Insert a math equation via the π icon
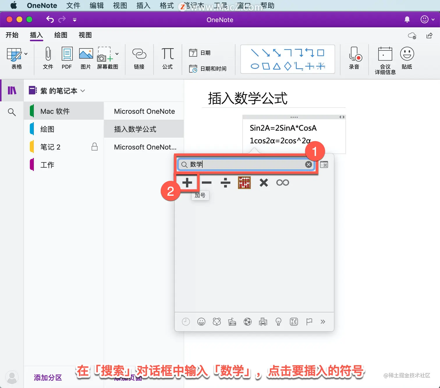The image size is (440, 388). click(168, 58)
